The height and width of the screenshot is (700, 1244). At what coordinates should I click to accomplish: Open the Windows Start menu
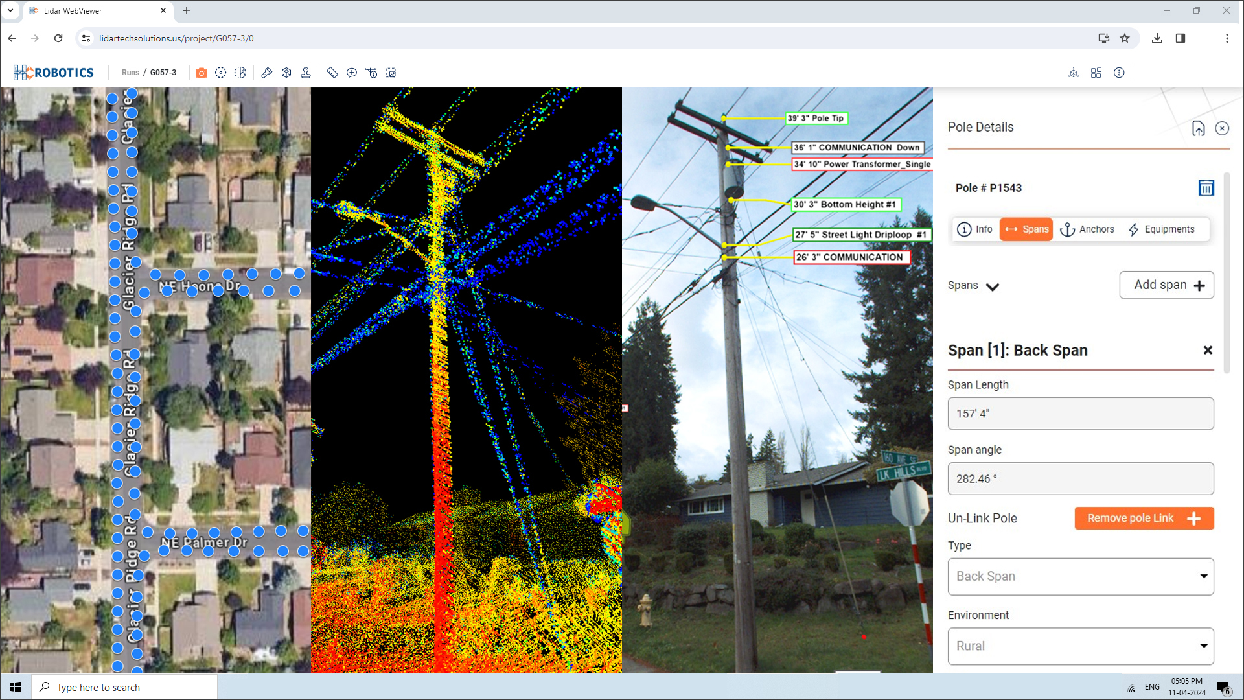tap(16, 687)
